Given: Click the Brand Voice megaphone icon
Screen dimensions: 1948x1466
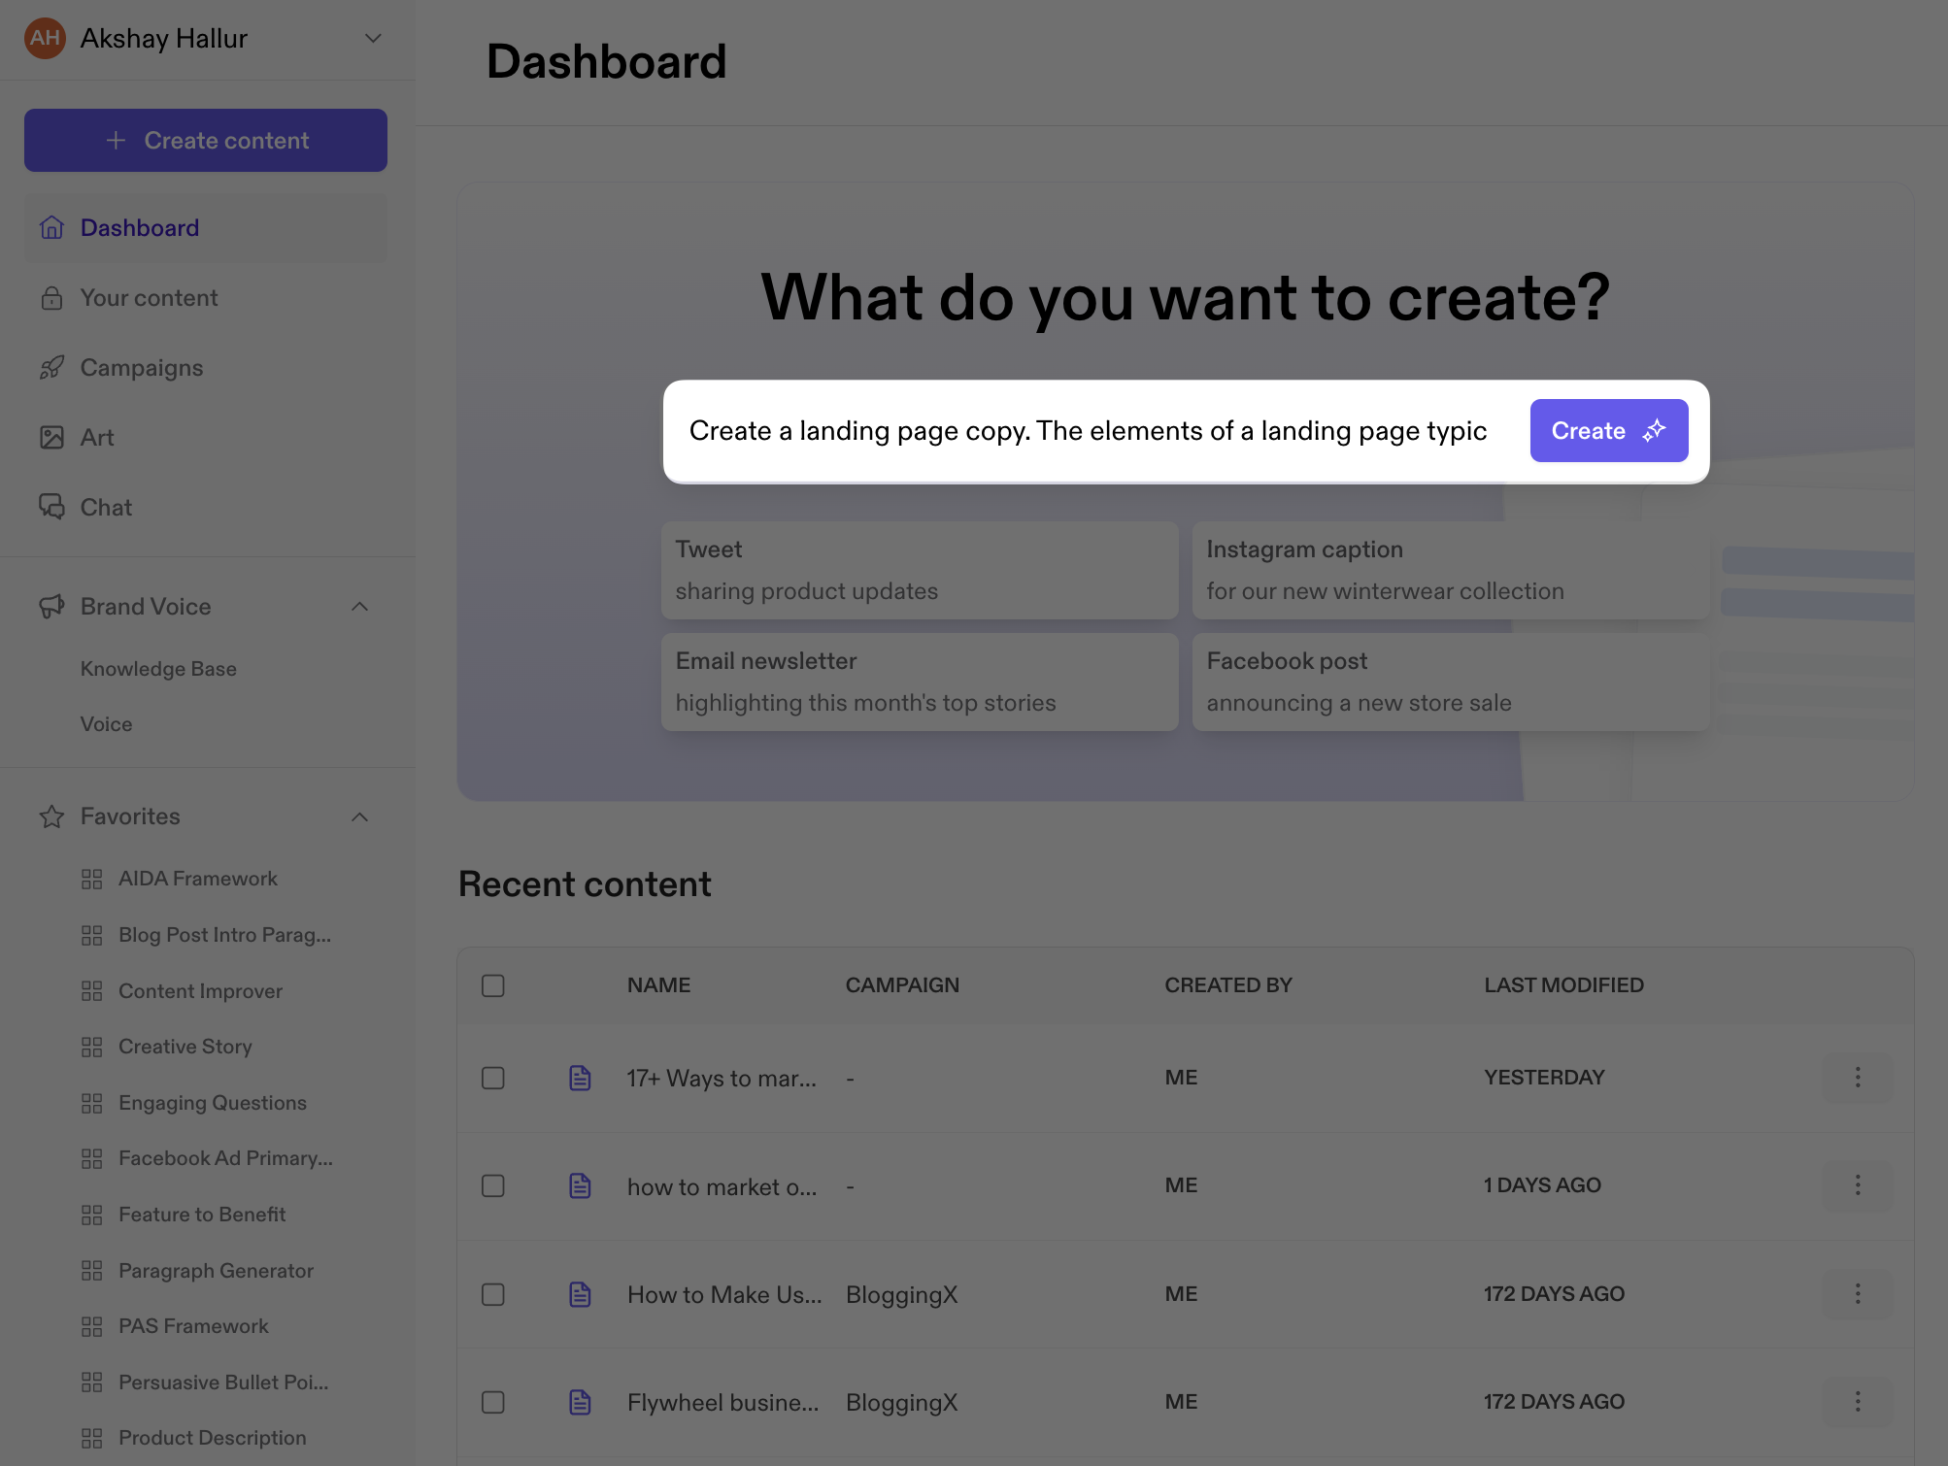Looking at the screenshot, I should pyautogui.click(x=51, y=607).
